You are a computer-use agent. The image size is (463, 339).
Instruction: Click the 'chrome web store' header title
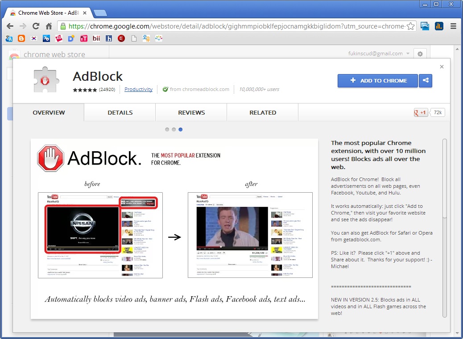[54, 54]
